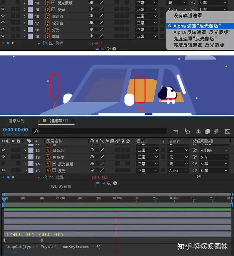Viewport: 234px width, 256px height.
Task: Click label color swatch of 黑点点
Action: pyautogui.click(x=30, y=16)
